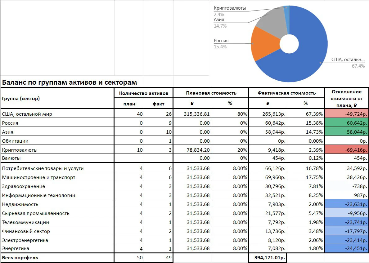
Task: Select the Криптовалюты chart label
Action: 230,8
